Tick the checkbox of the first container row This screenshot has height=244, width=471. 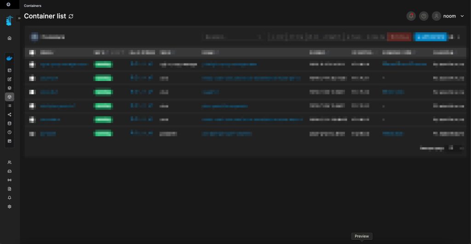(32, 65)
